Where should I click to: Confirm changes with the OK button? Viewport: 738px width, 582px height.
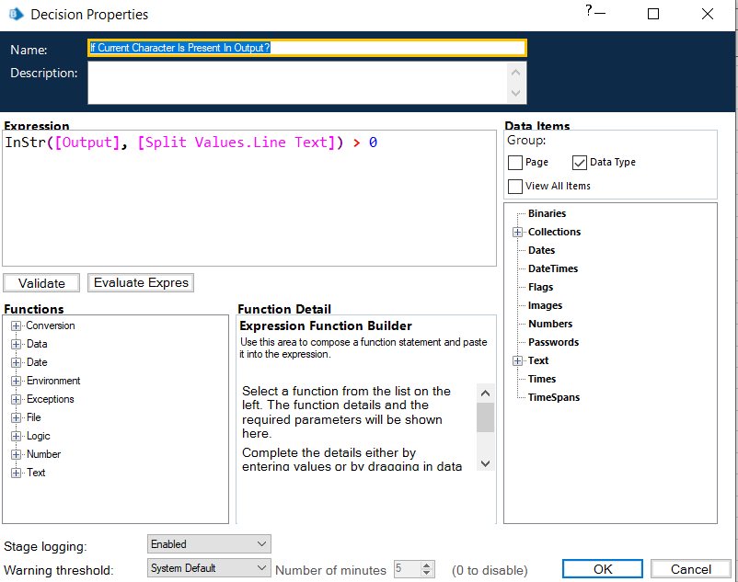[602, 568]
